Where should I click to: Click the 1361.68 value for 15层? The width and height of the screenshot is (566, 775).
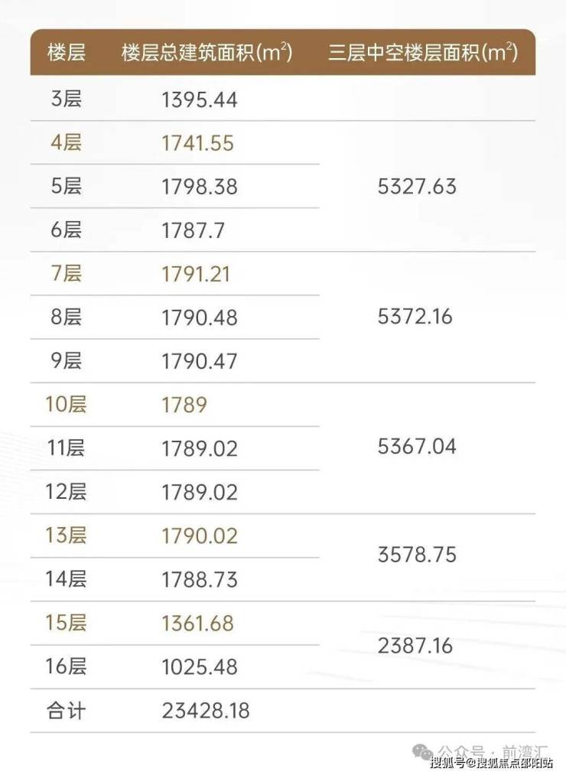[x=198, y=623]
